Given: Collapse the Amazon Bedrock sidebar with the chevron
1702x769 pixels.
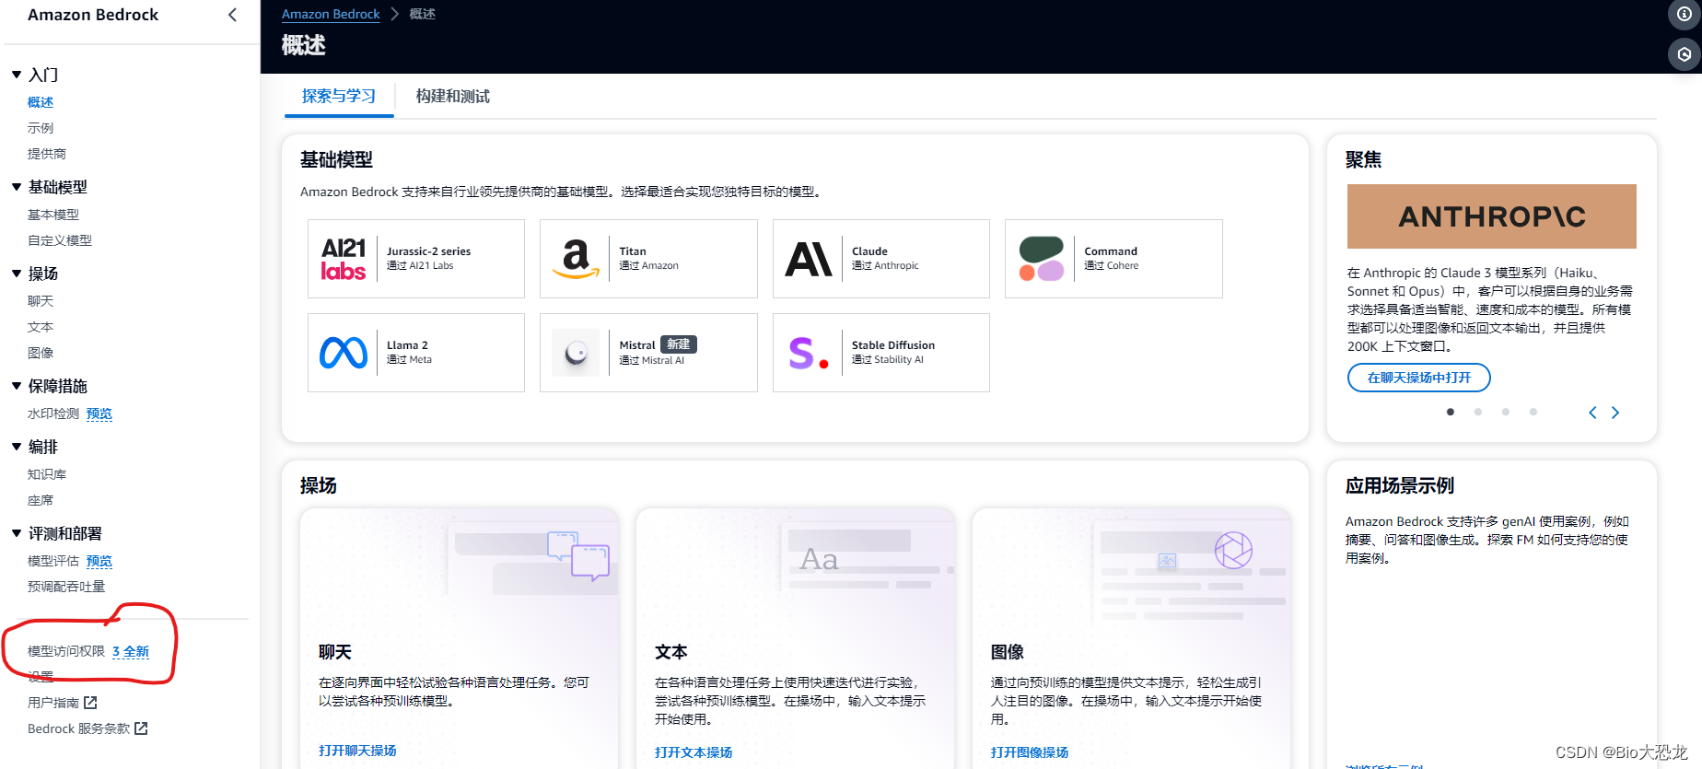Looking at the screenshot, I should coord(232,15).
